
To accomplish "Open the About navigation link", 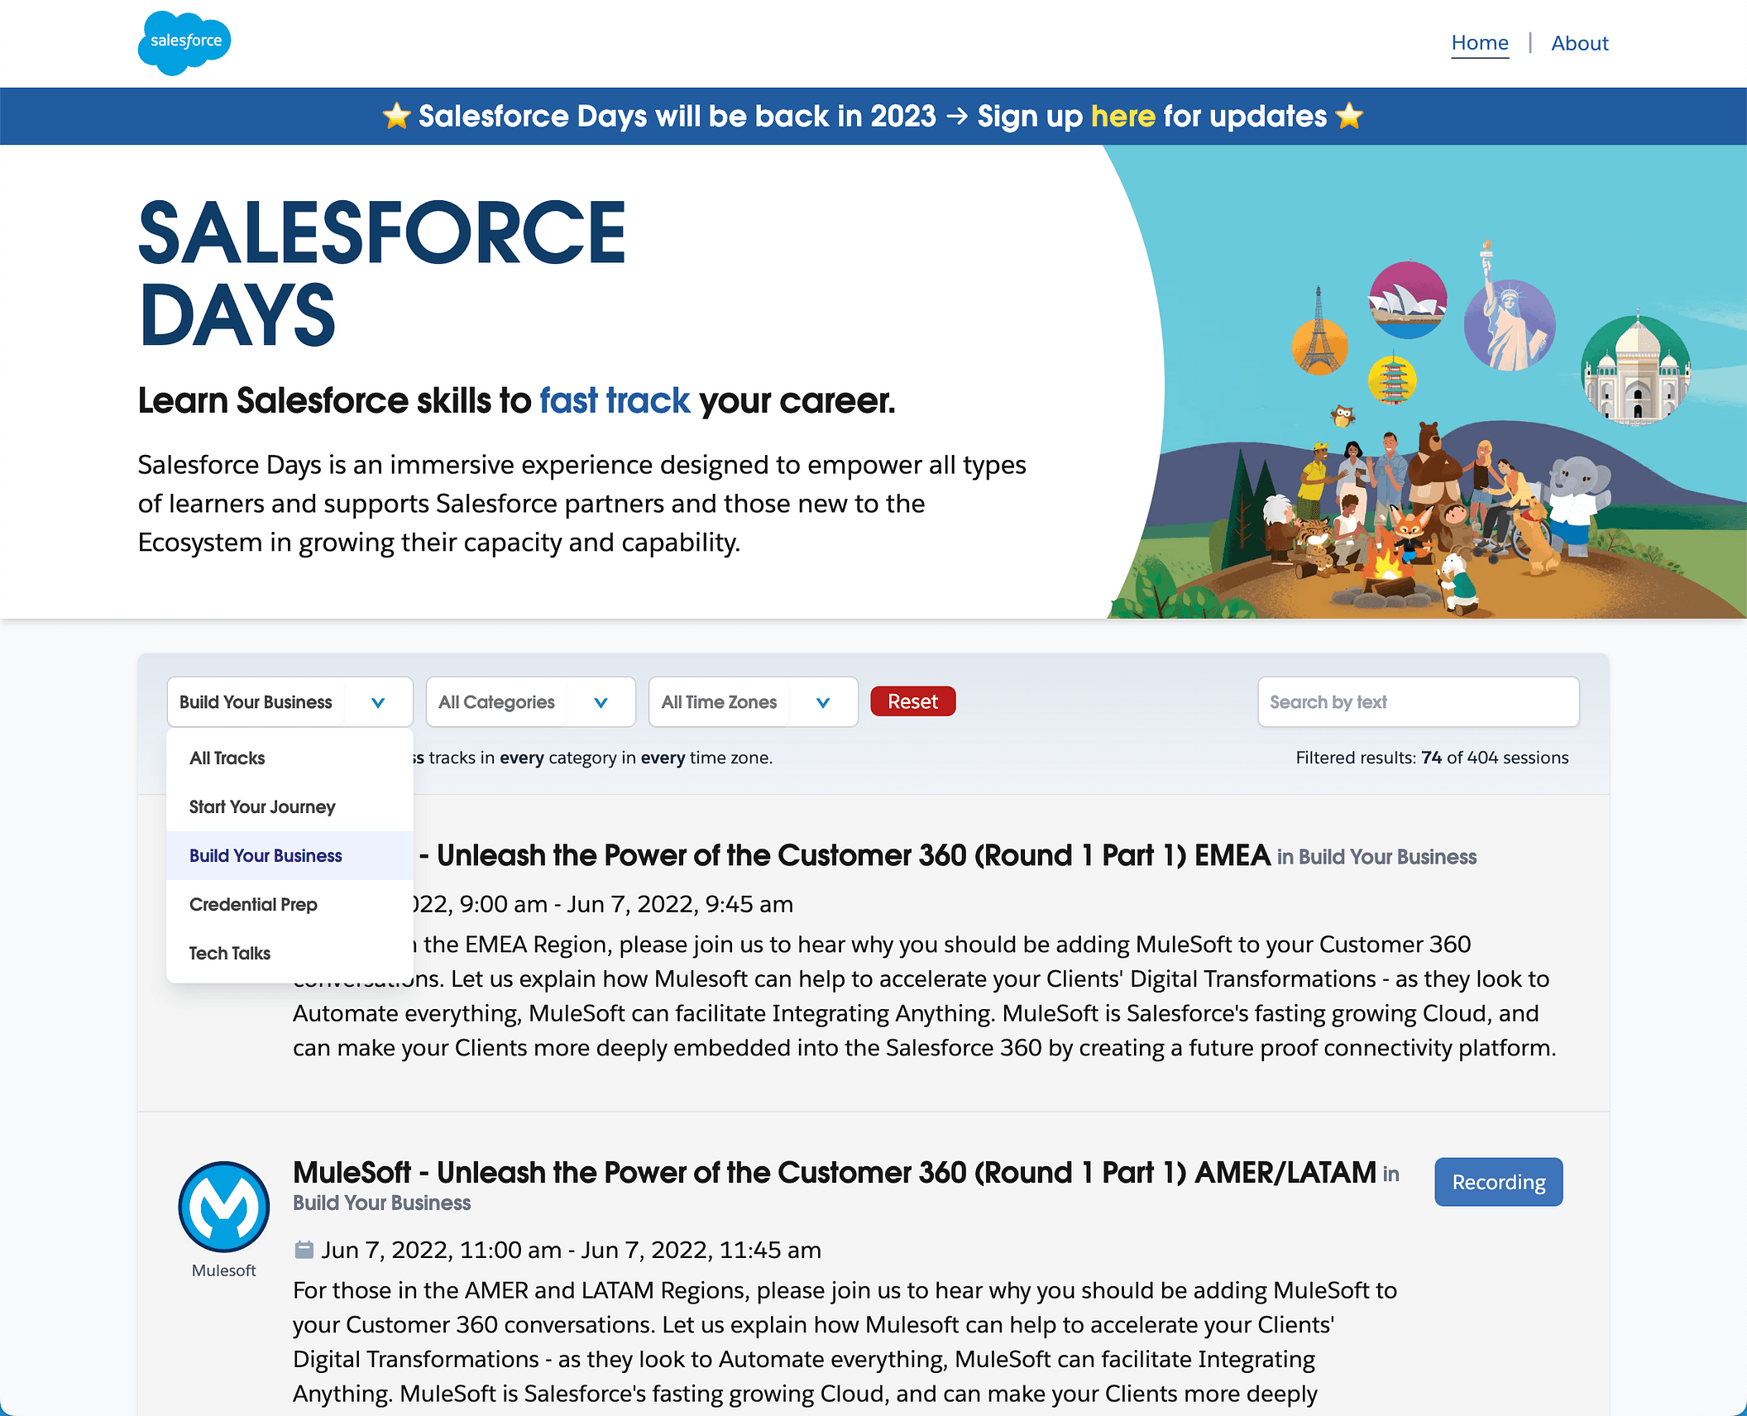I will pyautogui.click(x=1579, y=43).
